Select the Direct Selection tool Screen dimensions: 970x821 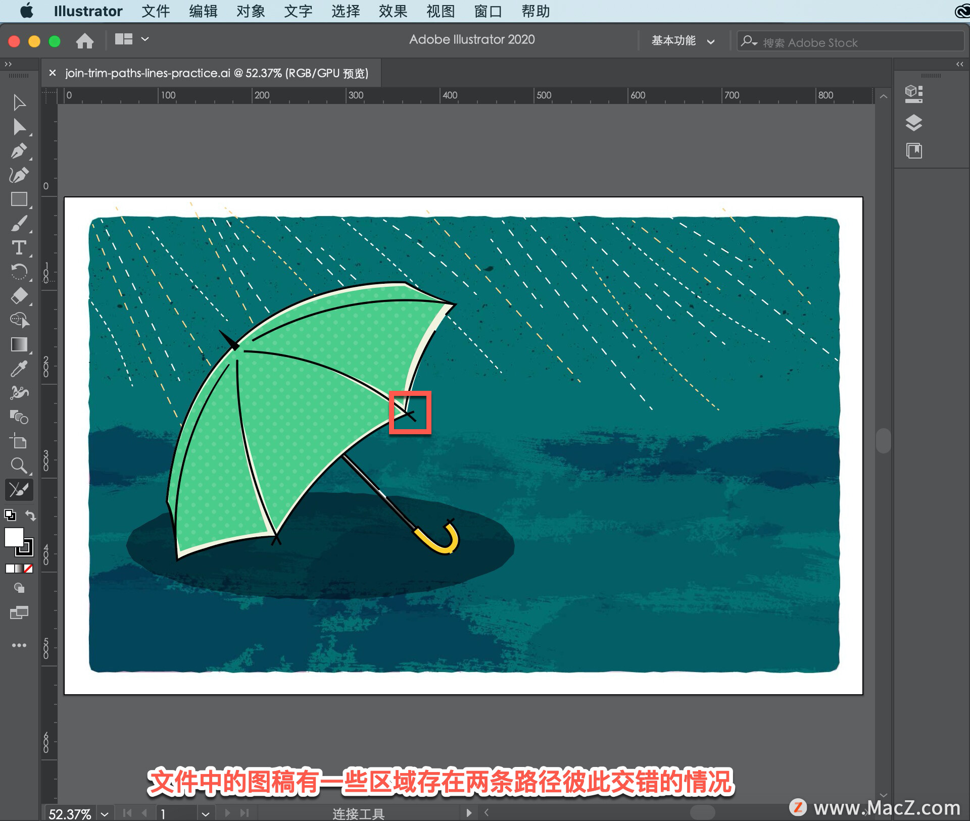[x=19, y=127]
